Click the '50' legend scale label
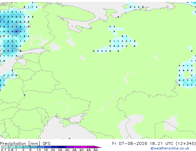 click(96, 150)
